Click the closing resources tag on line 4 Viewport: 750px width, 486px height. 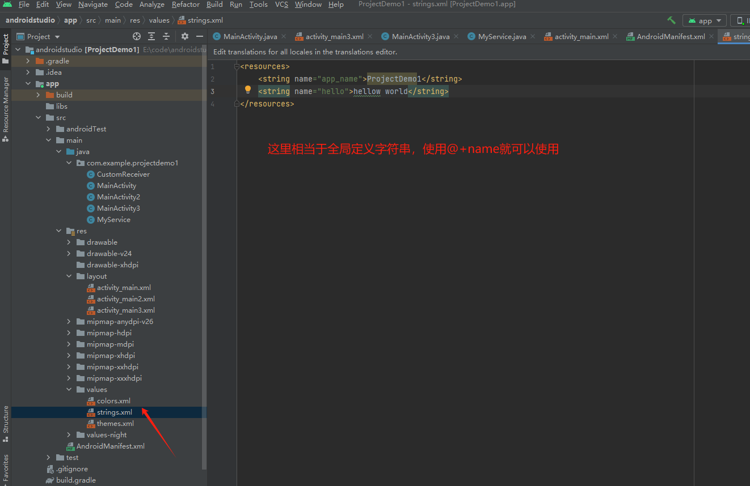click(267, 104)
